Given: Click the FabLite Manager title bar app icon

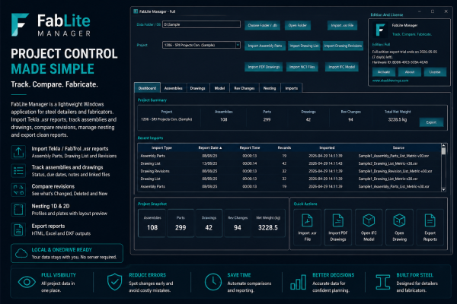Looking at the screenshot, I should [136, 11].
